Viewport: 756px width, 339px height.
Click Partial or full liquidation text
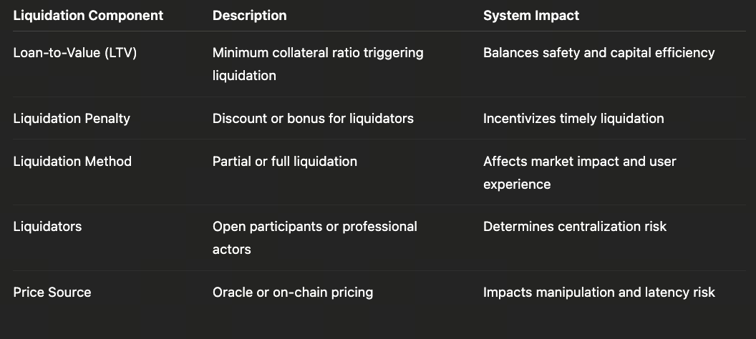click(x=284, y=162)
